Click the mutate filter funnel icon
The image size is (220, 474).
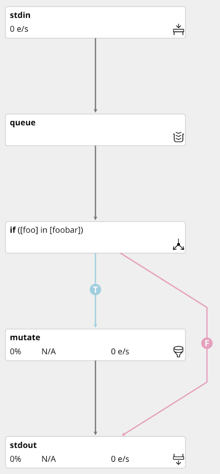[x=178, y=352]
